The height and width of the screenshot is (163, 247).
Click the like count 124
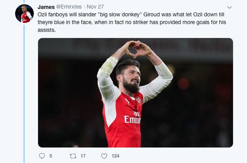[115, 156]
